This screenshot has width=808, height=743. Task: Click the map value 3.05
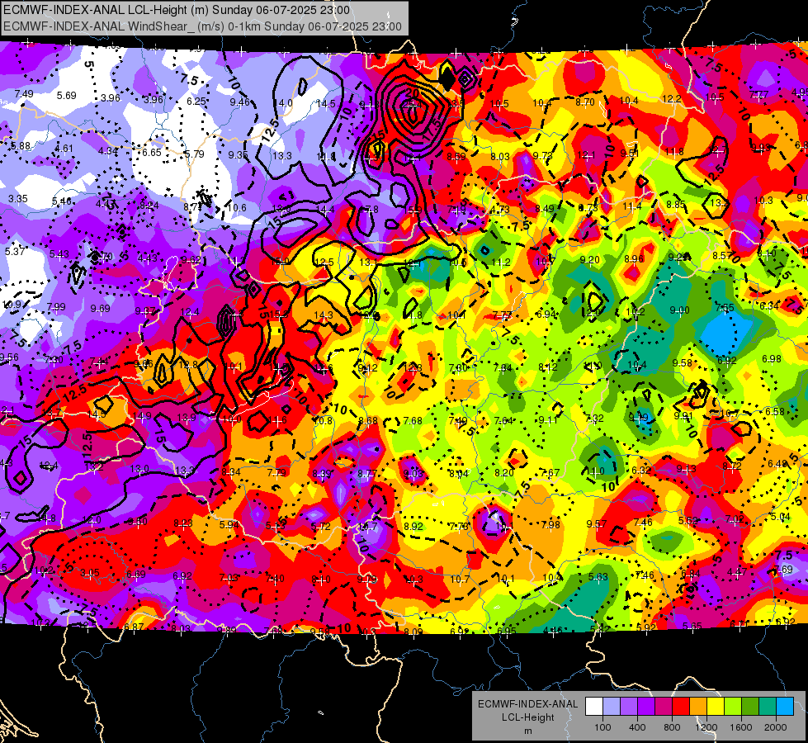click(x=90, y=574)
